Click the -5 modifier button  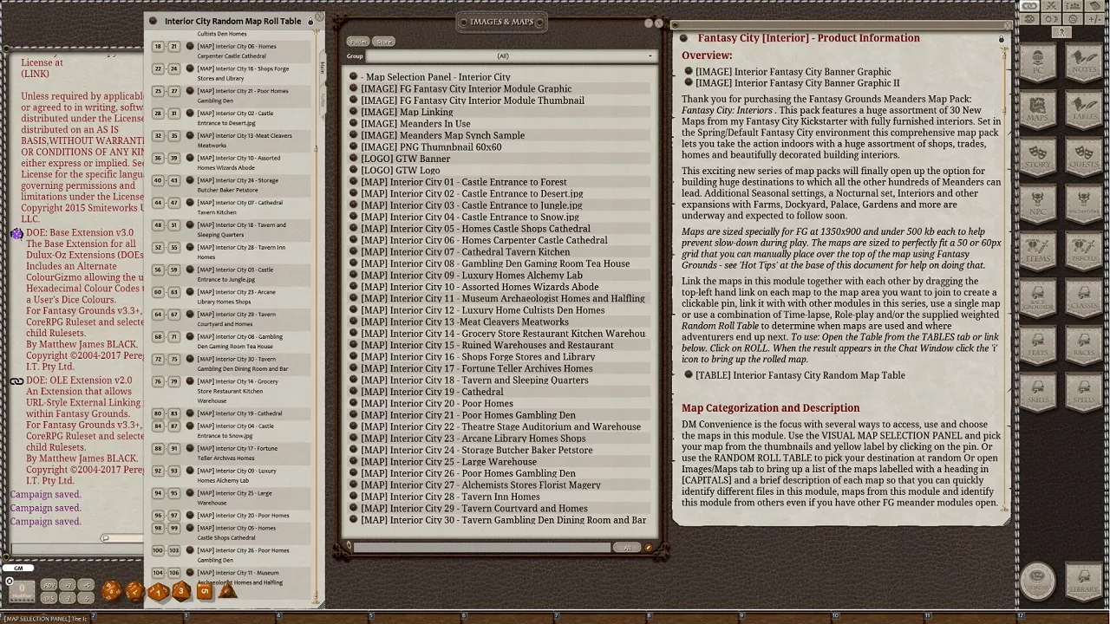point(86,598)
